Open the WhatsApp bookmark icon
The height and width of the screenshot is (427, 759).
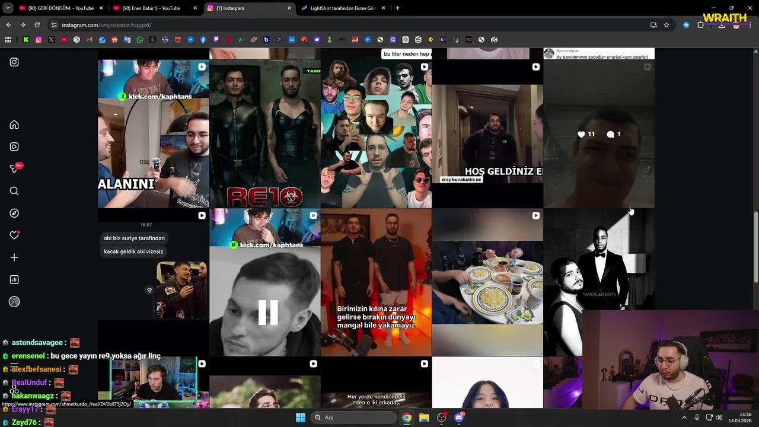(140, 40)
